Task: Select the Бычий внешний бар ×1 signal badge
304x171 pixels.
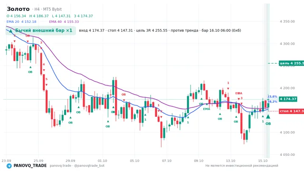Action: point(41,30)
